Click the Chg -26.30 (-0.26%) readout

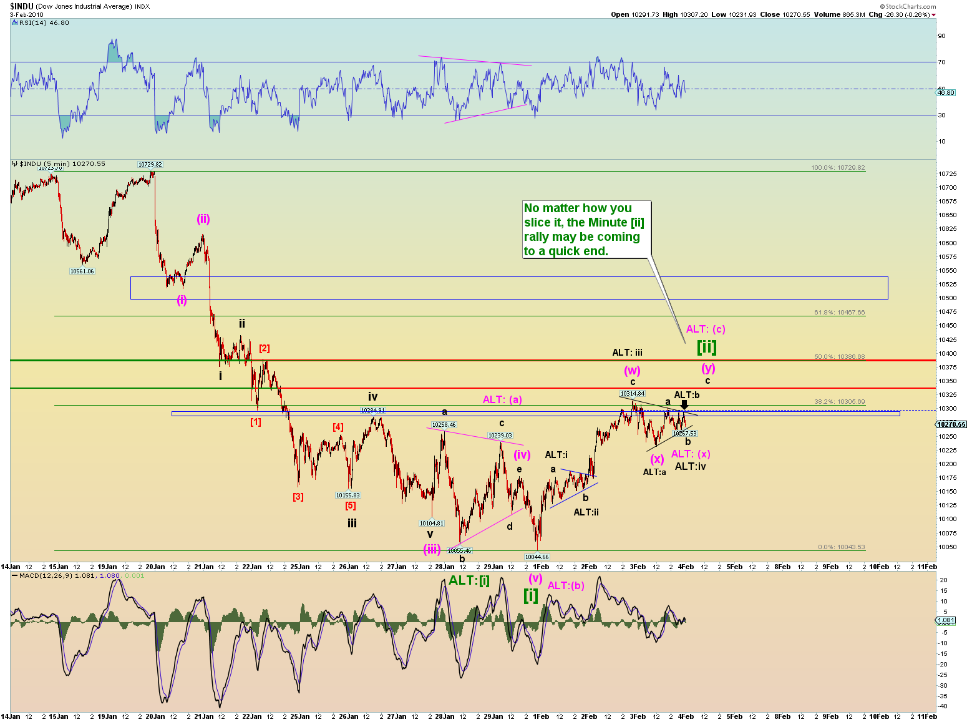point(898,14)
